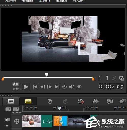Screen dimensions: 127x130
Task: Toggle HD preview mode
Action: [79, 87]
